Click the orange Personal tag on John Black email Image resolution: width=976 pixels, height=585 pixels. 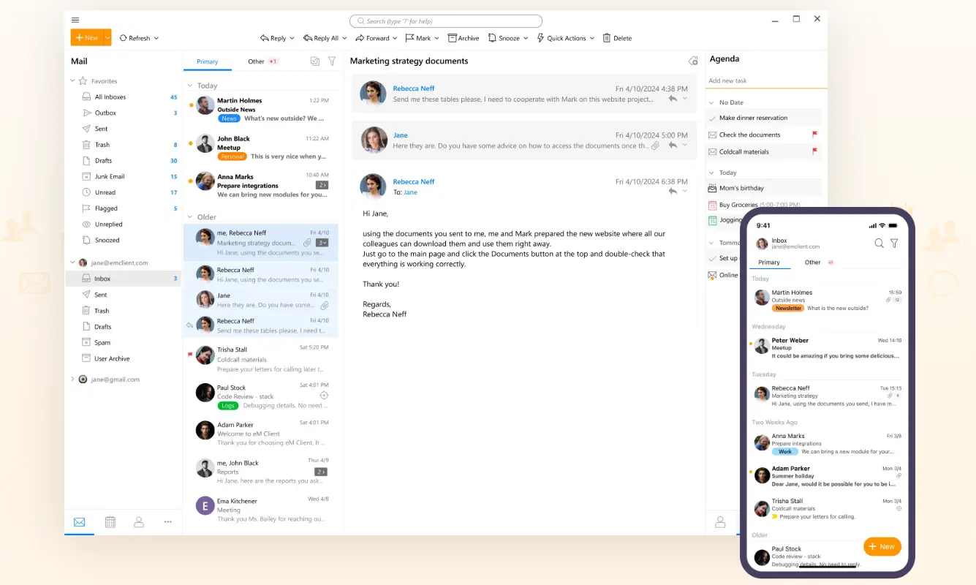click(x=232, y=156)
